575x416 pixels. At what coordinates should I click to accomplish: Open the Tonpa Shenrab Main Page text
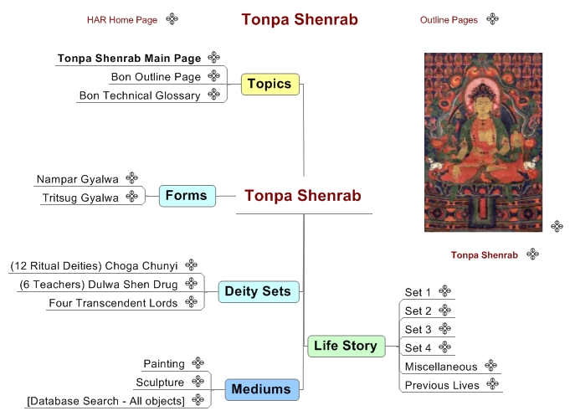point(129,59)
